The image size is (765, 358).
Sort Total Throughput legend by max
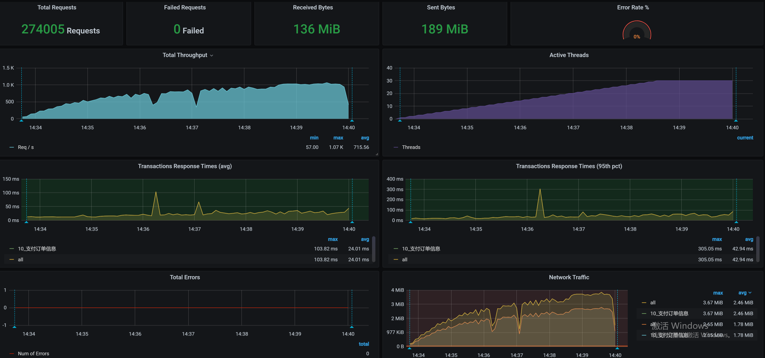click(338, 138)
